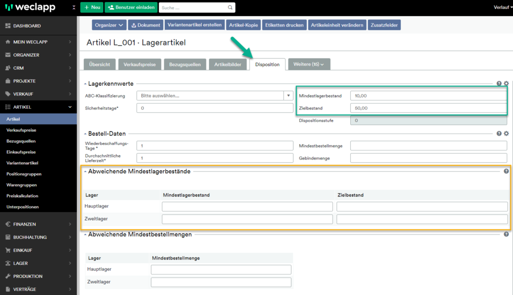Click the green Neu button
This screenshot has height=295, width=513.
coord(91,7)
